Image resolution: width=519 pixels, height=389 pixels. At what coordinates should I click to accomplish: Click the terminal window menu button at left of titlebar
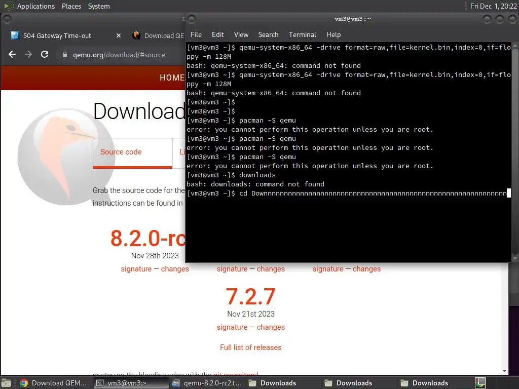pos(191,19)
